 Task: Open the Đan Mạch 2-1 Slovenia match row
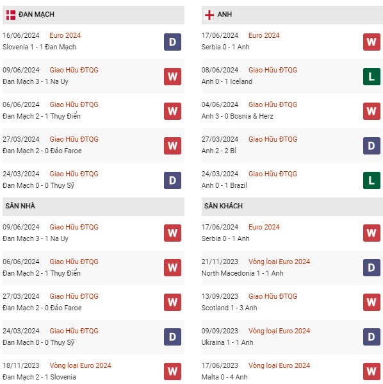[x=94, y=371]
